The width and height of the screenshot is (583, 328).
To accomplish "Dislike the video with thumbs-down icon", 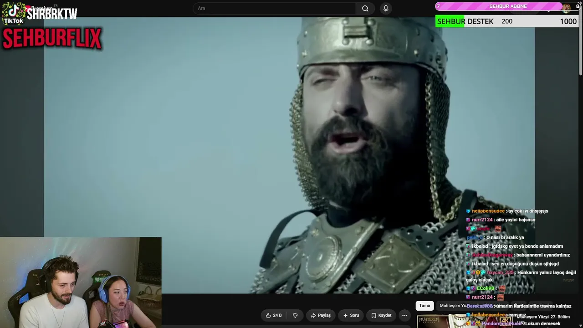I will point(295,315).
